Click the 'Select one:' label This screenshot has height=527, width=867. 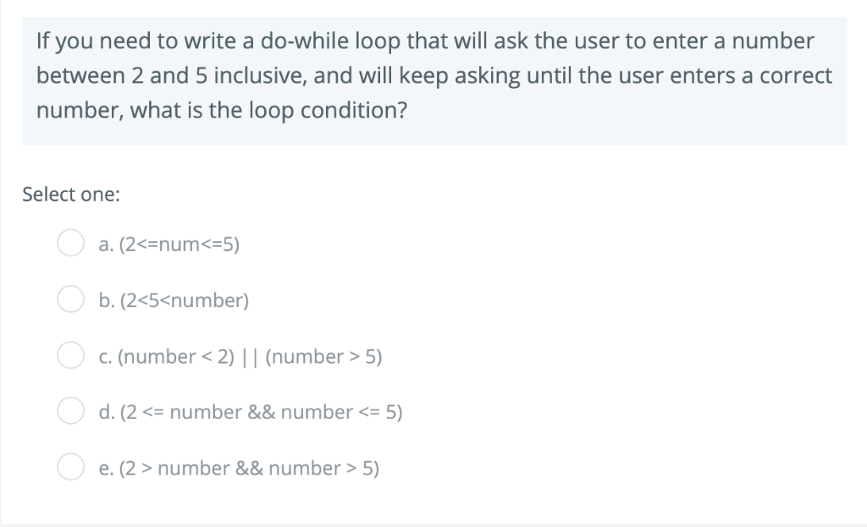71,194
